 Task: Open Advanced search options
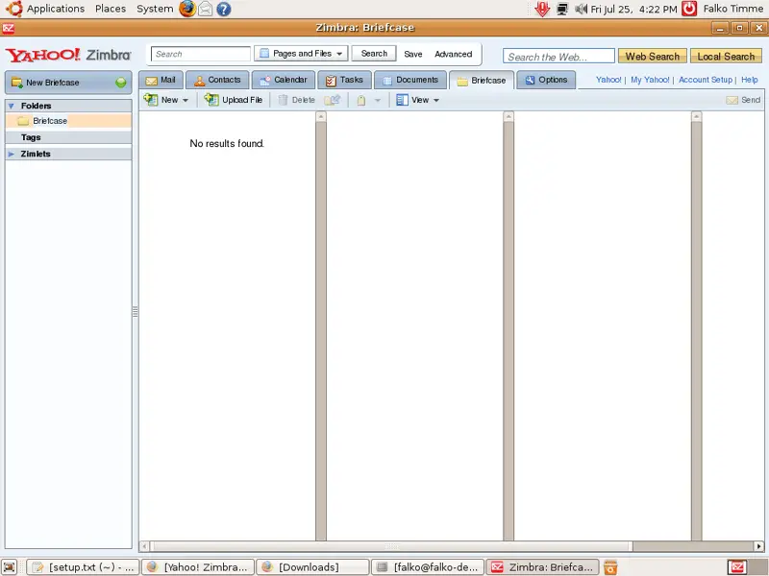(453, 54)
